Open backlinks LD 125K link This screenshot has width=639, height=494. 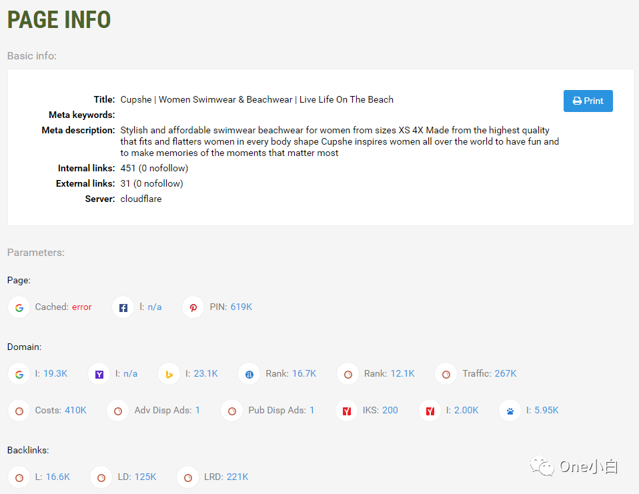pyautogui.click(x=145, y=477)
